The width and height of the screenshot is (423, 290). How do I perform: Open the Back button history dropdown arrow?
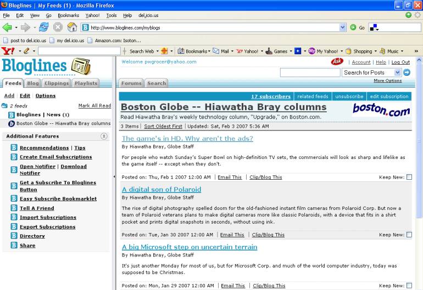click(16, 27)
